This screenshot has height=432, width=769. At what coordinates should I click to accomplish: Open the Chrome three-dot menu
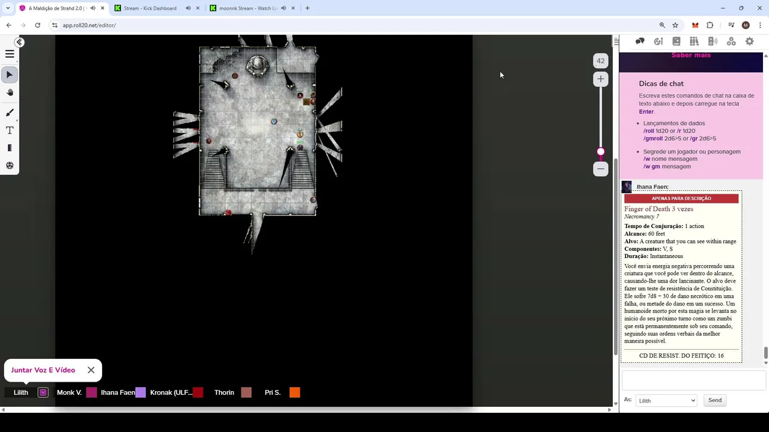759,25
